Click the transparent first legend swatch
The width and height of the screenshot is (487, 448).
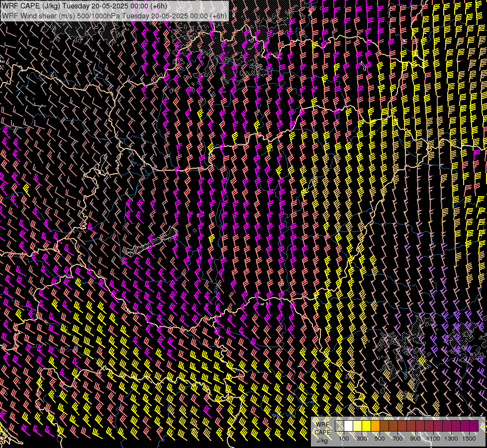click(339, 426)
